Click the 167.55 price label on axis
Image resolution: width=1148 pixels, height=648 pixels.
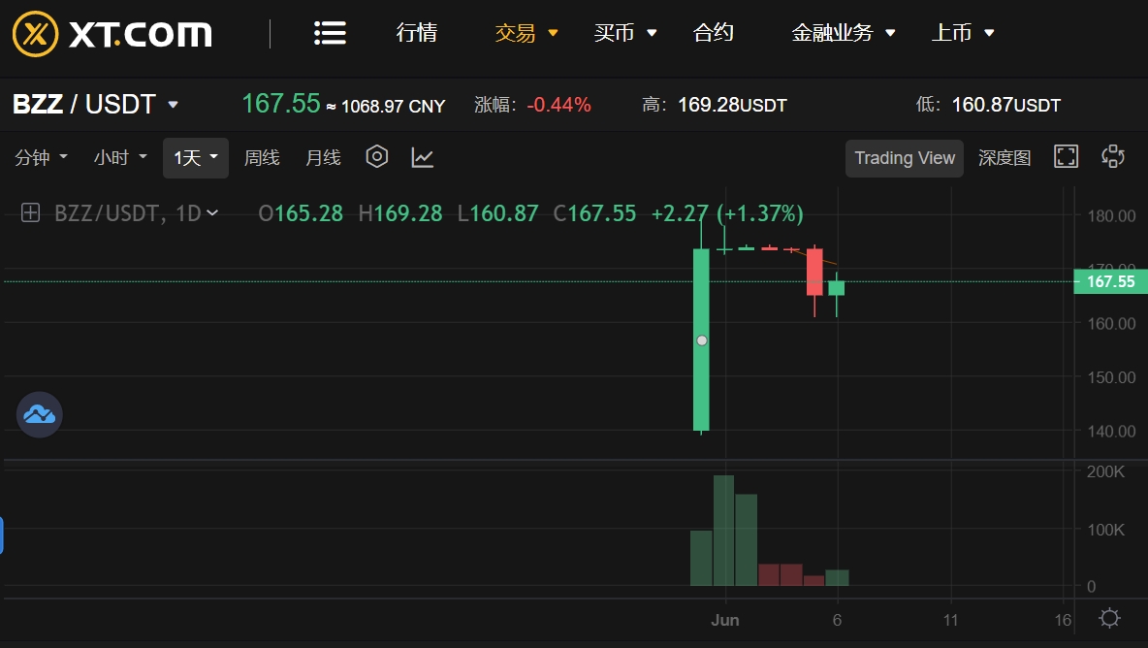(x=1110, y=281)
